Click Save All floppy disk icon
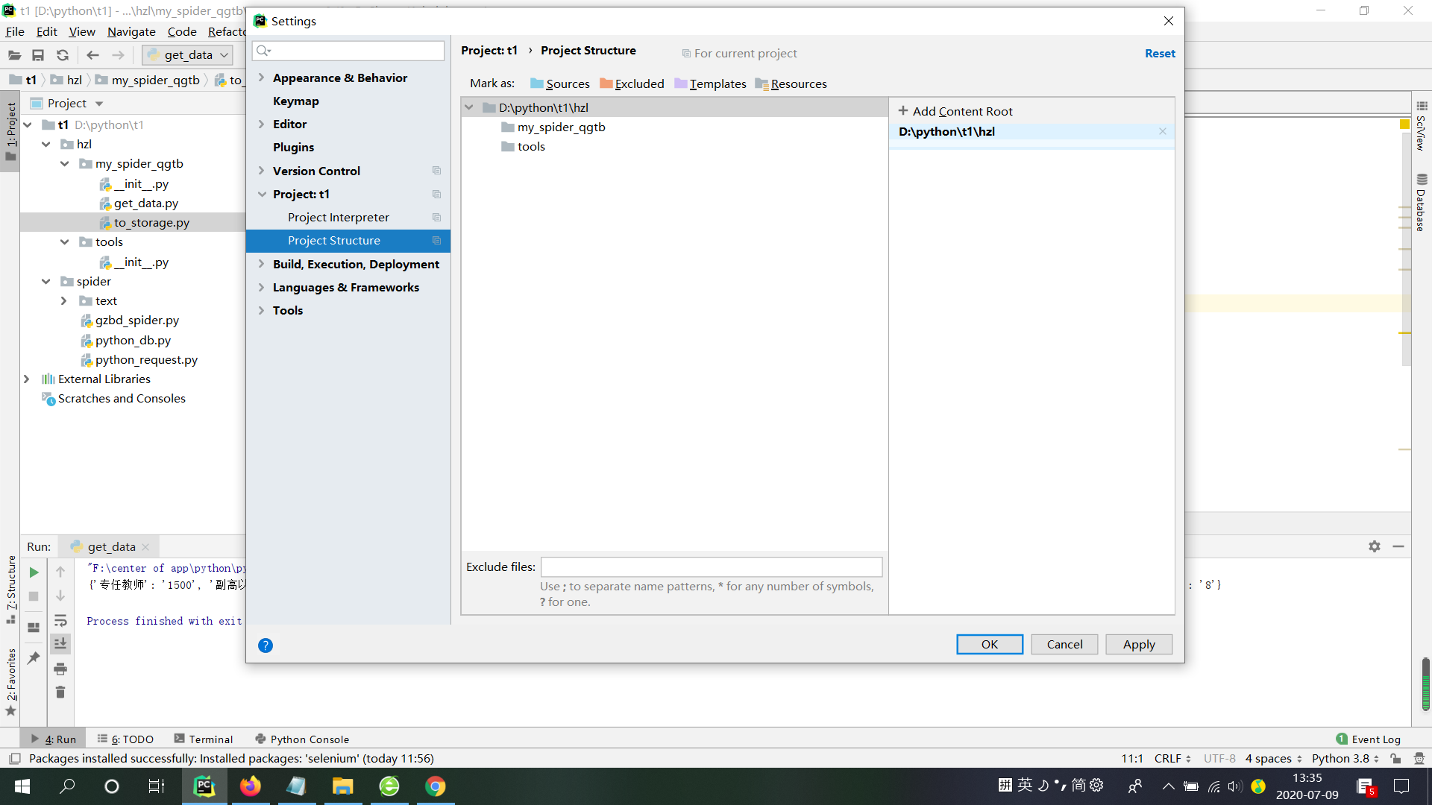The image size is (1432, 805). click(38, 55)
